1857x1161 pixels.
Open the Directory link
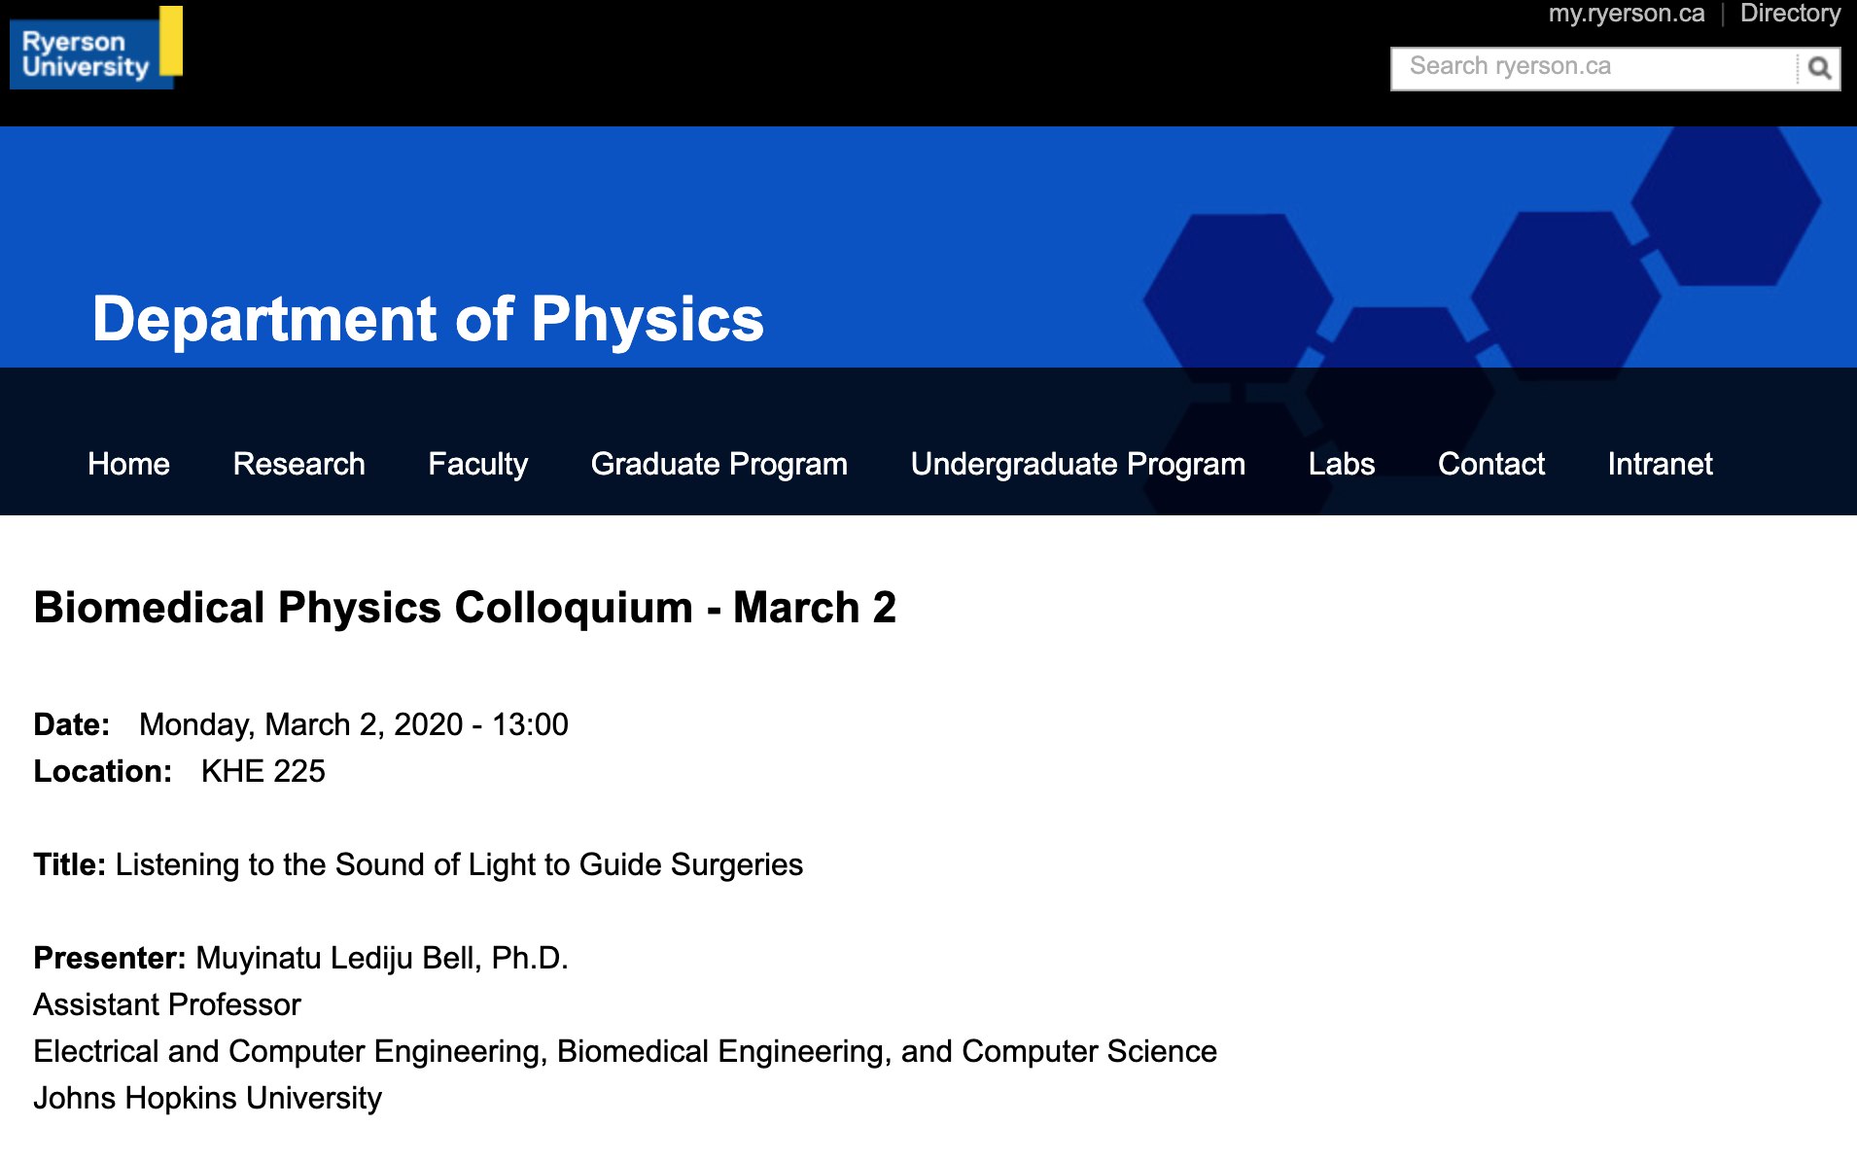(x=1789, y=14)
